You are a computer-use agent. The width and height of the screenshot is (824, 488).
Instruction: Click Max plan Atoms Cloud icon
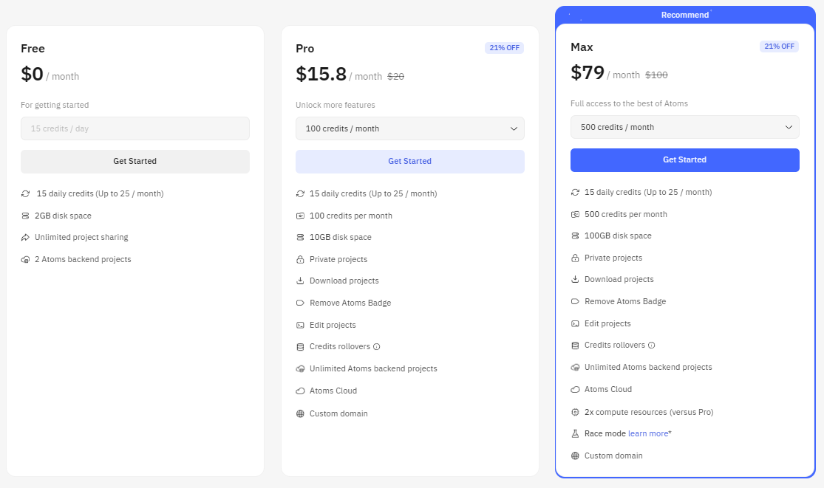575,389
